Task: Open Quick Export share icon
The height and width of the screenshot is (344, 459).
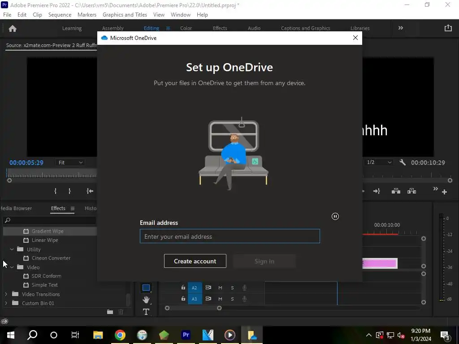Action: click(x=448, y=28)
